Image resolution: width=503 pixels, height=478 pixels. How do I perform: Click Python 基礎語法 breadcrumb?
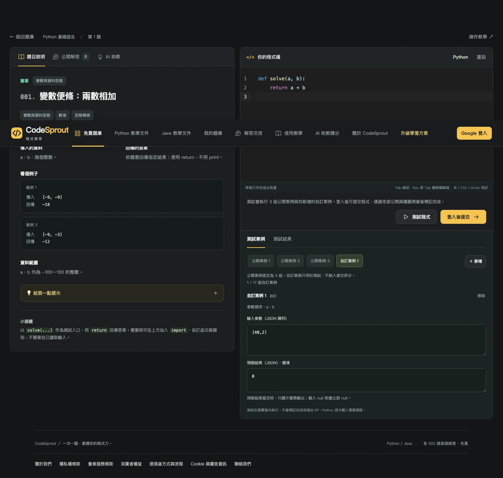[x=59, y=37]
